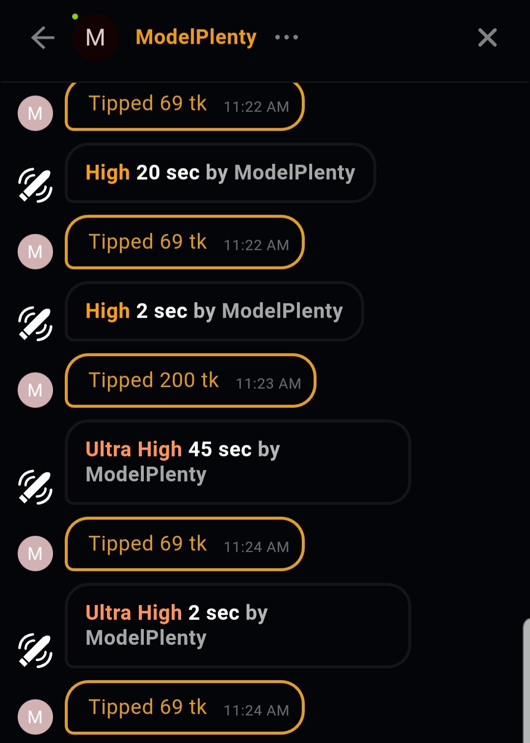Select the Ultra High 45 sec message

tap(238, 462)
